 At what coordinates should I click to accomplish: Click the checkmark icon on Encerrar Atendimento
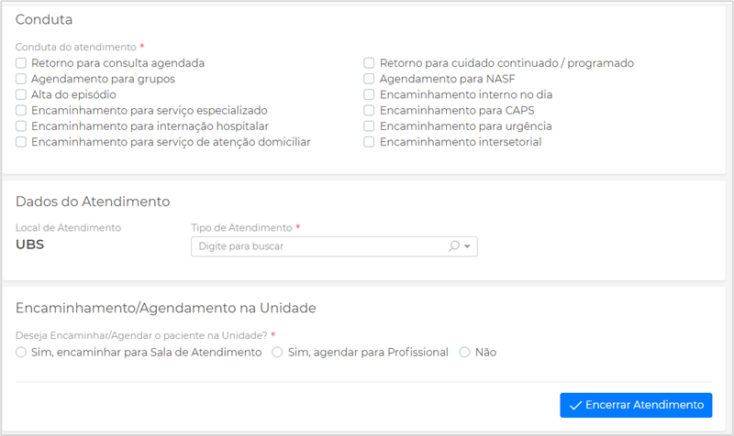pos(575,405)
